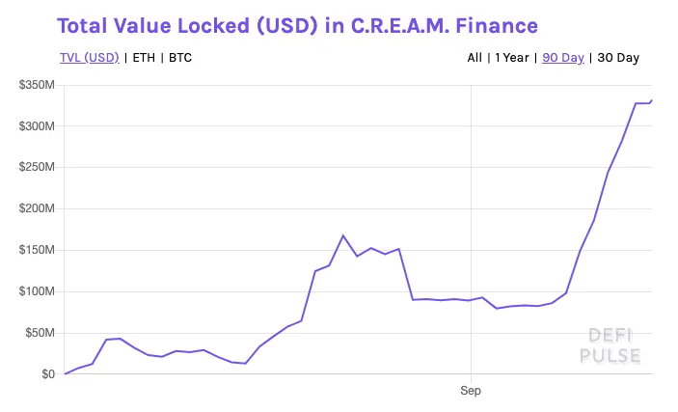The width and height of the screenshot is (678, 412).
Task: Click the DEFI PULSE watermark logo
Action: 610,345
